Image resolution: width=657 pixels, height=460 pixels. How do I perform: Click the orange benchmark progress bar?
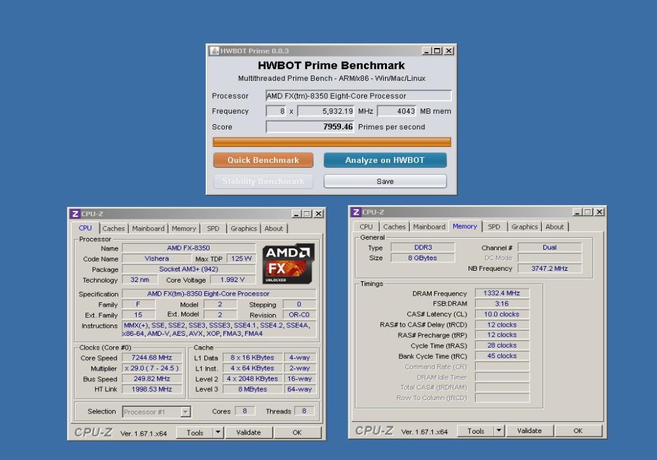[331, 142]
